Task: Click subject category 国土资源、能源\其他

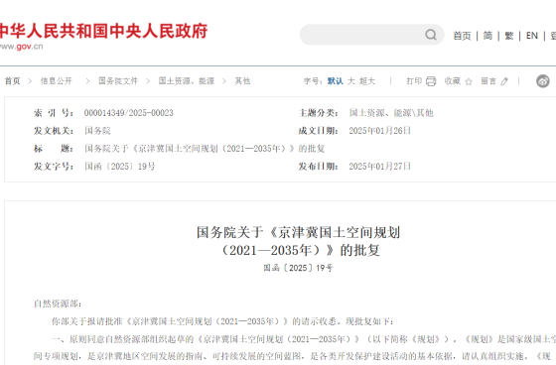Action: pyautogui.click(x=391, y=113)
